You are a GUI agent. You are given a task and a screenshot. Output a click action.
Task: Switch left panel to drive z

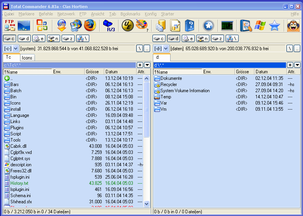coord(68,39)
